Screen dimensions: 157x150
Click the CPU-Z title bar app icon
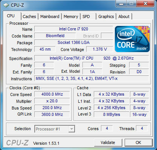pyautogui.click(x=6, y=5)
